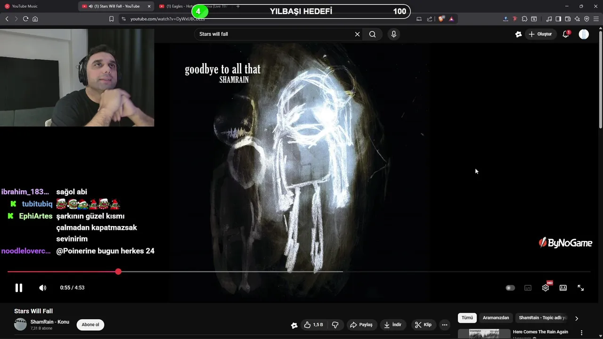This screenshot has width=603, height=339.
Task: Click the İndir download button
Action: click(x=393, y=325)
